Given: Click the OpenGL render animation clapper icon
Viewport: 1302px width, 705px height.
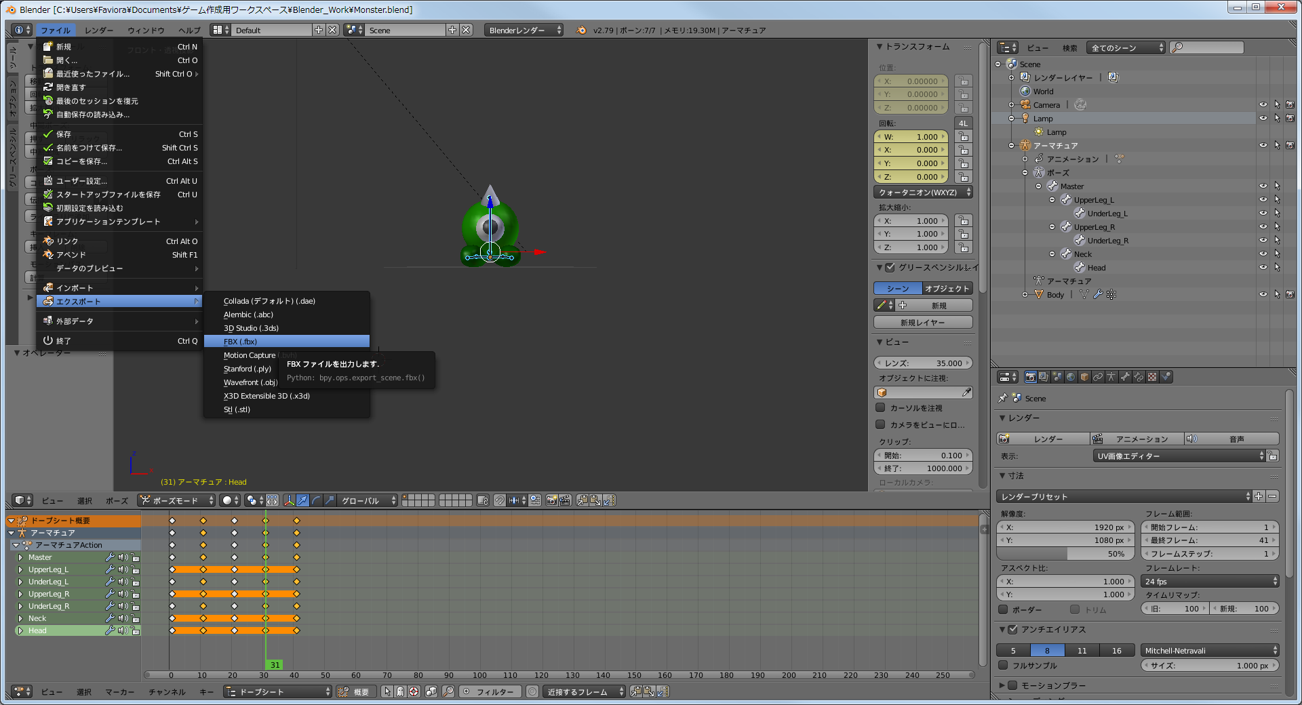Looking at the screenshot, I should 565,500.
